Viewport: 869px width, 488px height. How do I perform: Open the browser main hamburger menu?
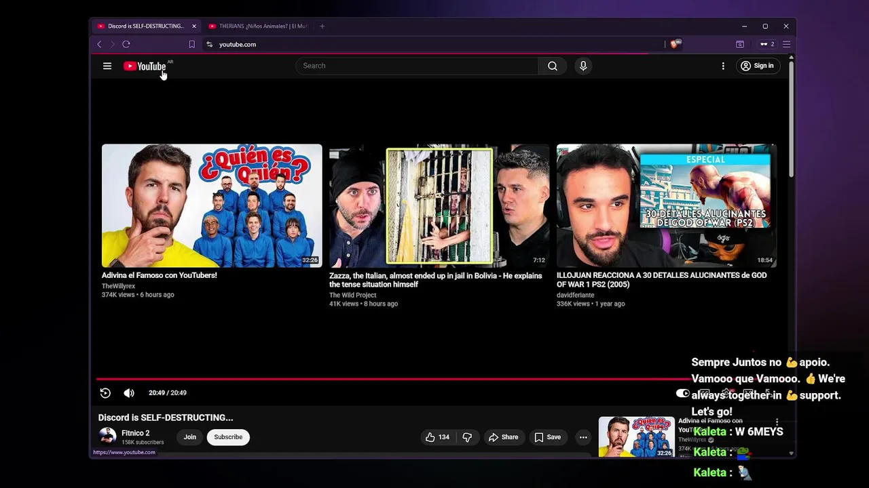click(x=787, y=44)
